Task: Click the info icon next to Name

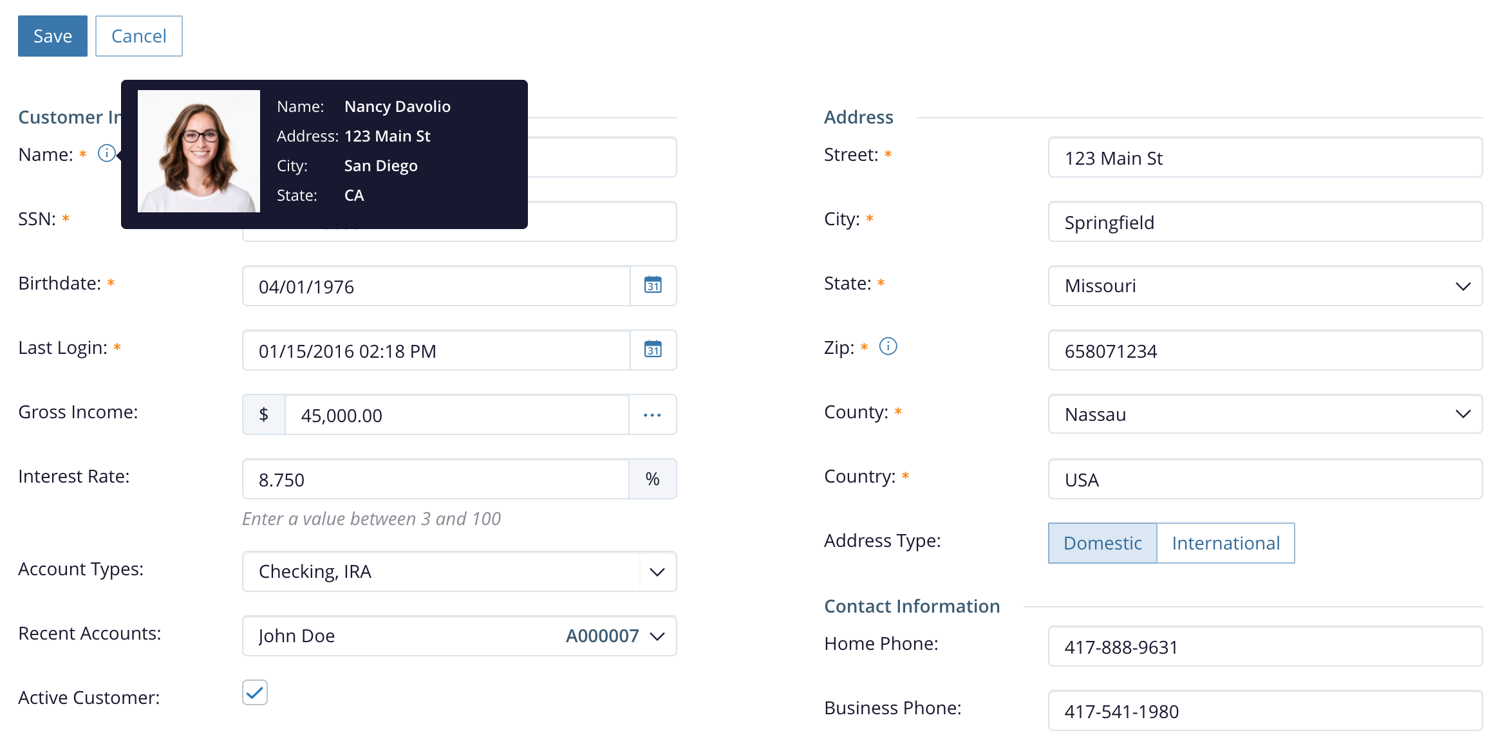Action: 106,154
